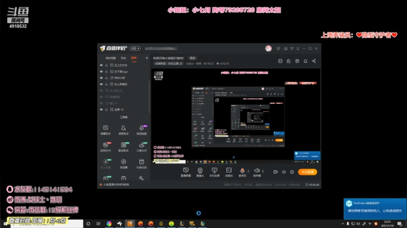This screenshot has height=228, width=407.
Task: Add a 手机投屏 phone-cast source
Action: point(214,172)
